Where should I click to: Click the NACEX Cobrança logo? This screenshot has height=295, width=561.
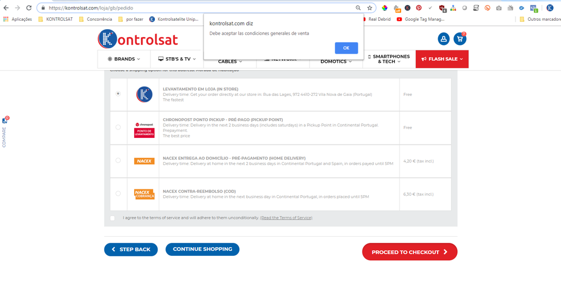[144, 194]
